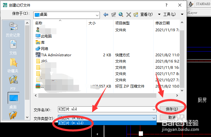Image resolution: width=211 pixels, height=137 pixels.
Task: Open FTP in the places sidebar
Action: click(x=13, y=83)
